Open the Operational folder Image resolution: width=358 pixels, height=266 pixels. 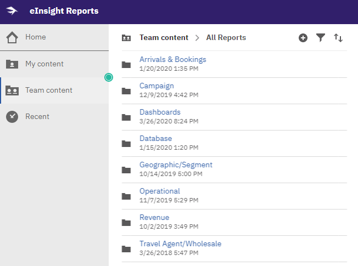160,191
